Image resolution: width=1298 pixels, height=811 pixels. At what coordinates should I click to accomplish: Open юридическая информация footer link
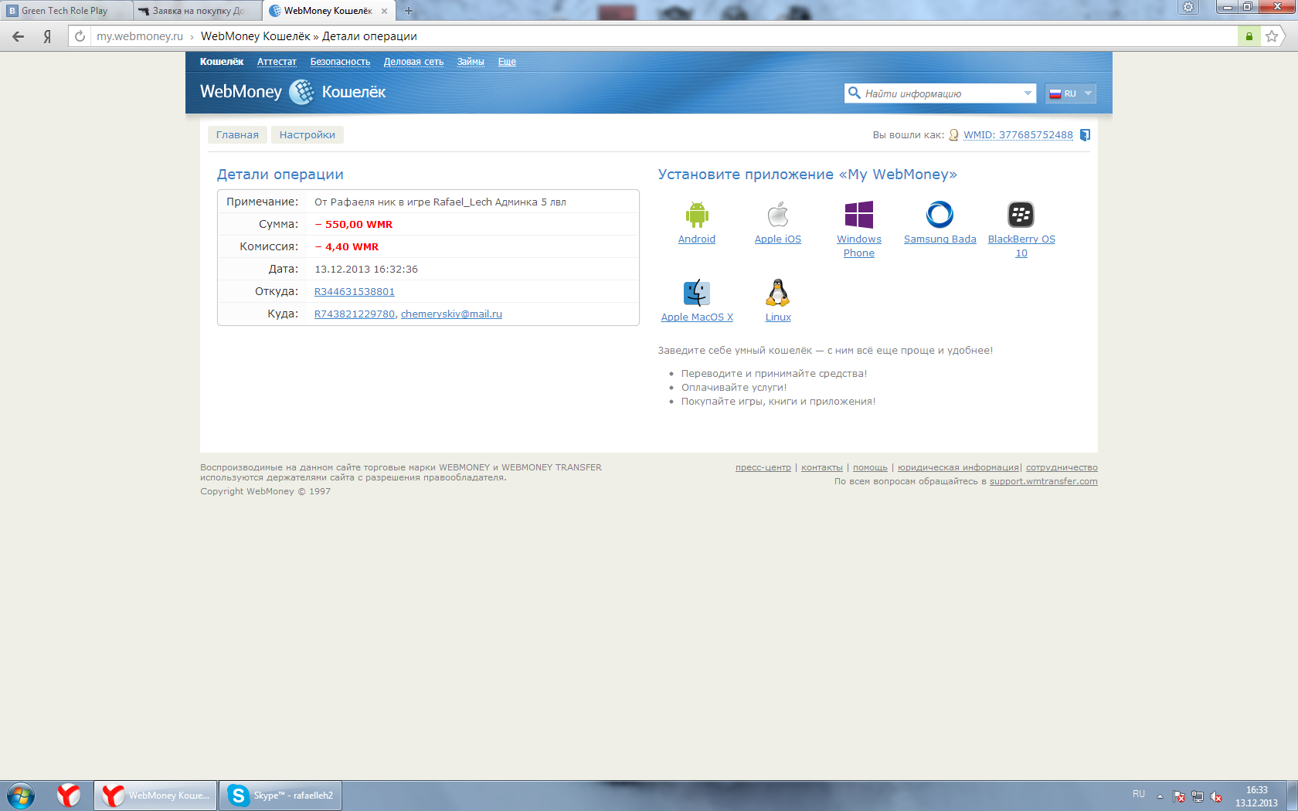(958, 468)
